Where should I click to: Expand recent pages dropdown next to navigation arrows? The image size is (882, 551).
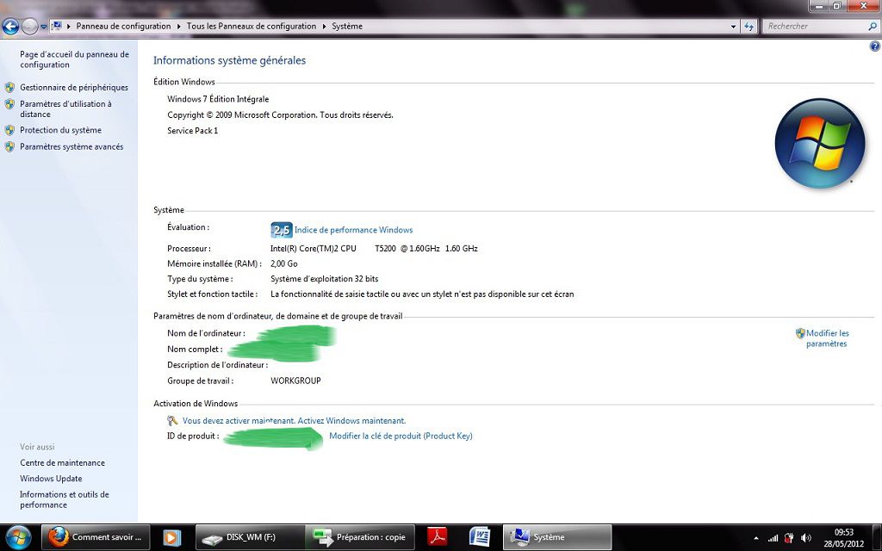tap(44, 27)
